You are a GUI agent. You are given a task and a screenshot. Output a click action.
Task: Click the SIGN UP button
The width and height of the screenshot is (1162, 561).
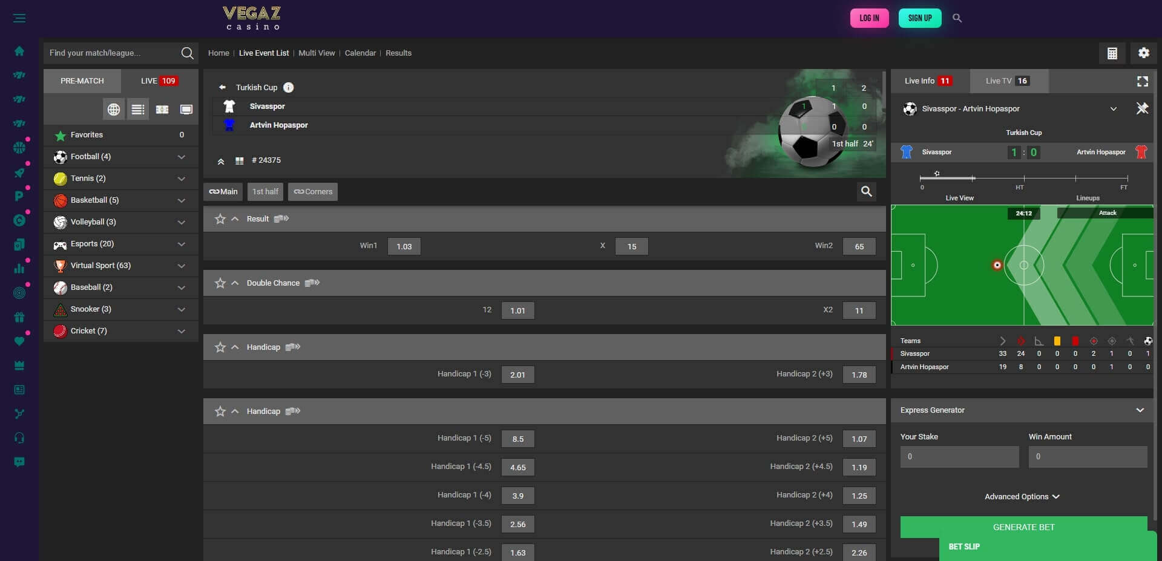[919, 18]
